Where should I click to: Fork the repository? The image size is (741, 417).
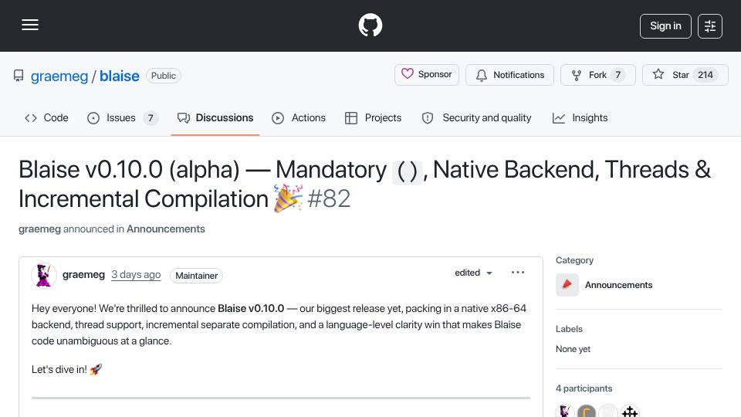(597, 75)
